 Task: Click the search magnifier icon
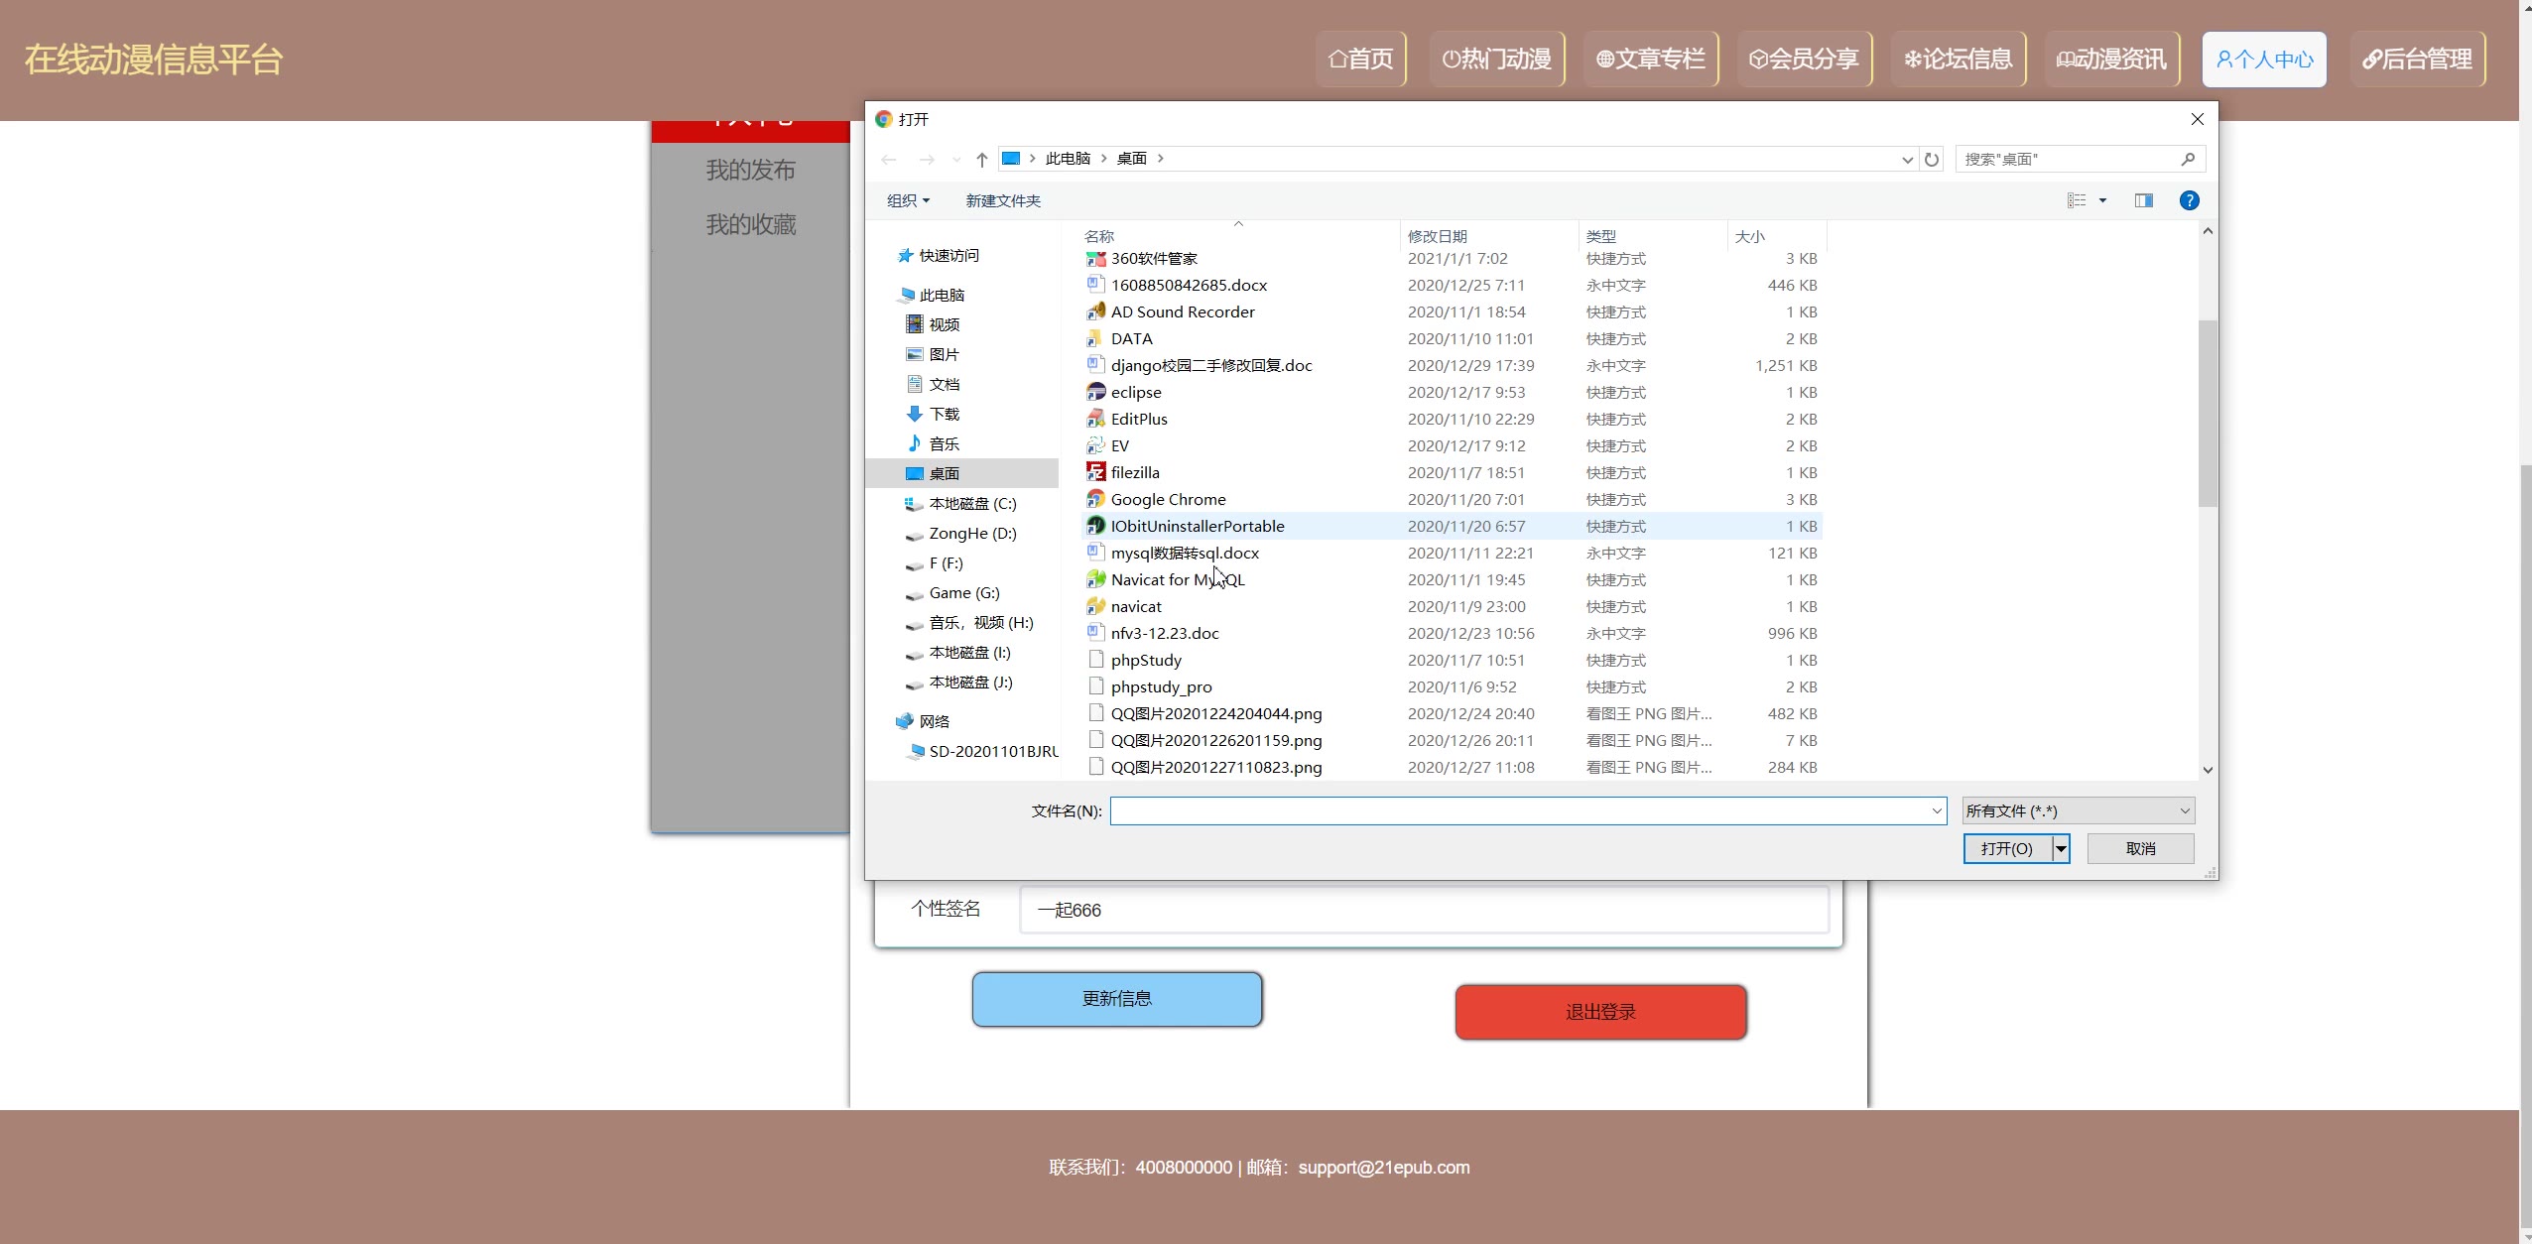click(2188, 159)
